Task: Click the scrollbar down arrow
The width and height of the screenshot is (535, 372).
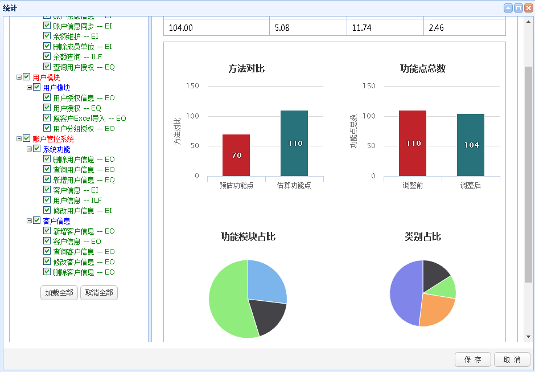Action: coord(529,337)
